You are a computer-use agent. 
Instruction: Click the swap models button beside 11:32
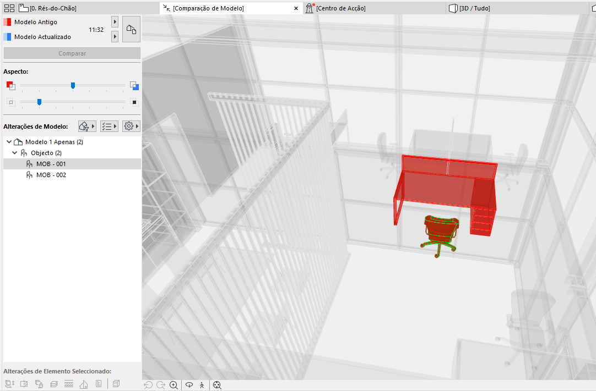pyautogui.click(x=131, y=29)
